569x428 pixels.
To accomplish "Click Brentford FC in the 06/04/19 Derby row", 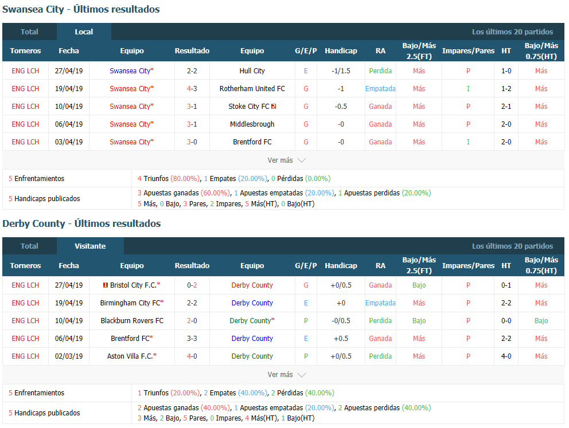I will pyautogui.click(x=130, y=339).
